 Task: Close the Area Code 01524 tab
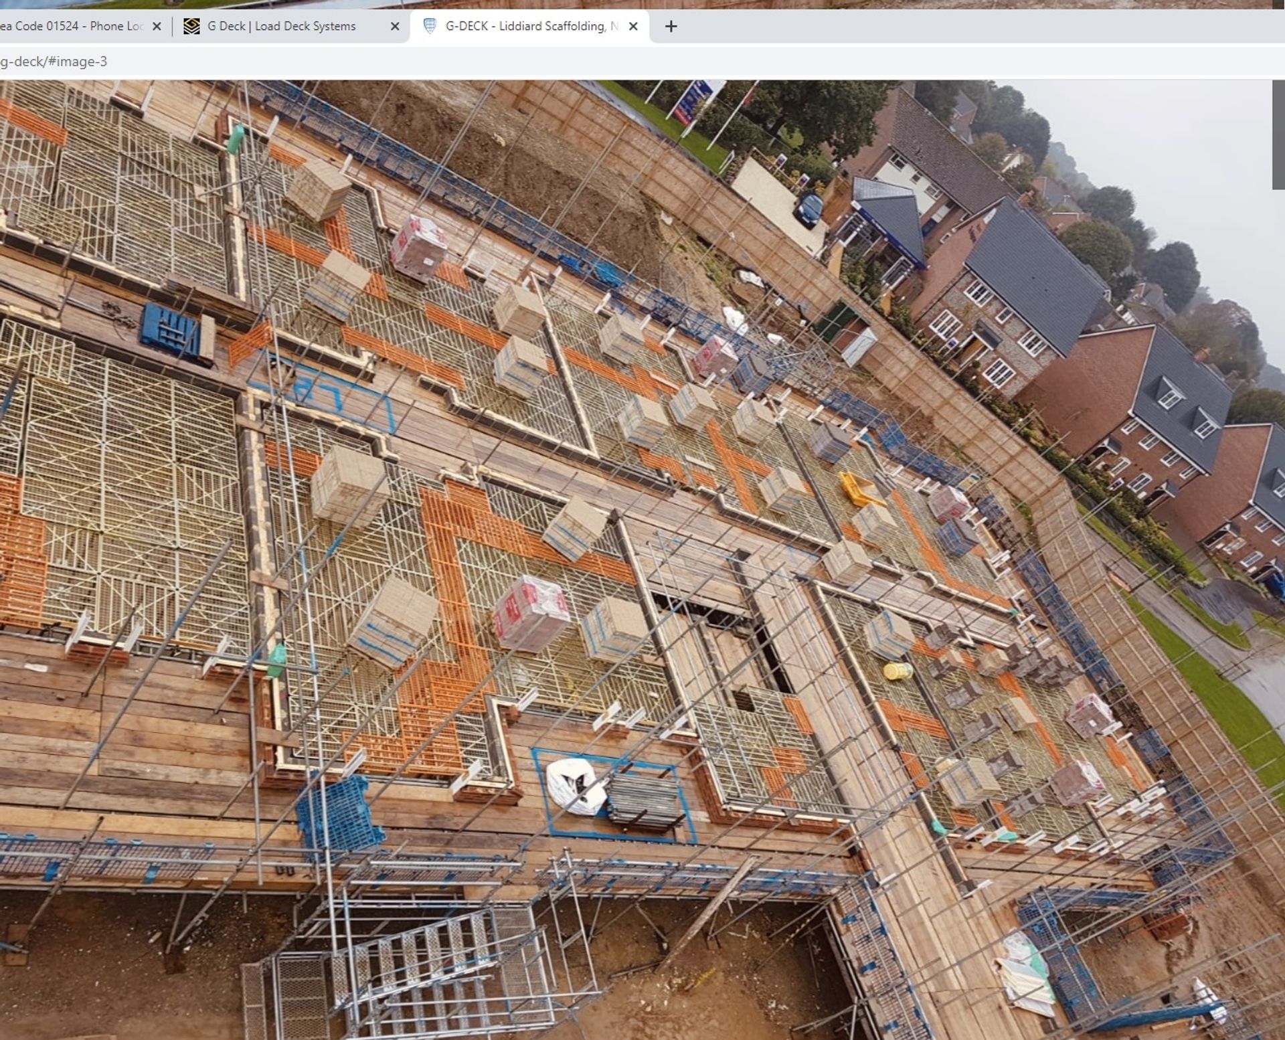(157, 26)
